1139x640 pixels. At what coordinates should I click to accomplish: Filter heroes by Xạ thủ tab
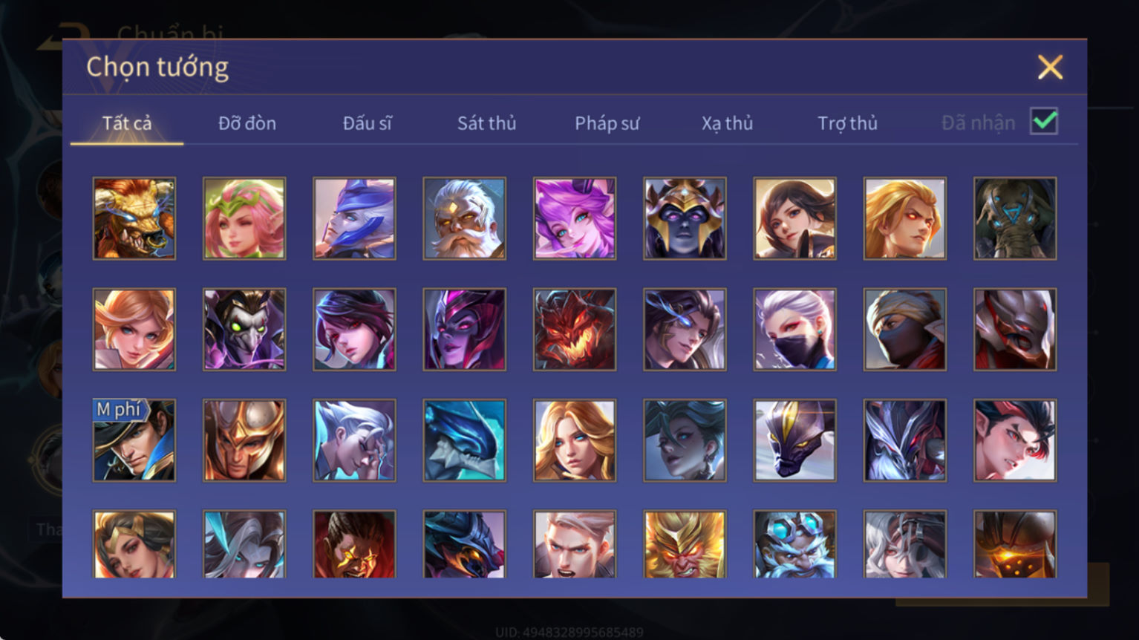coord(727,123)
